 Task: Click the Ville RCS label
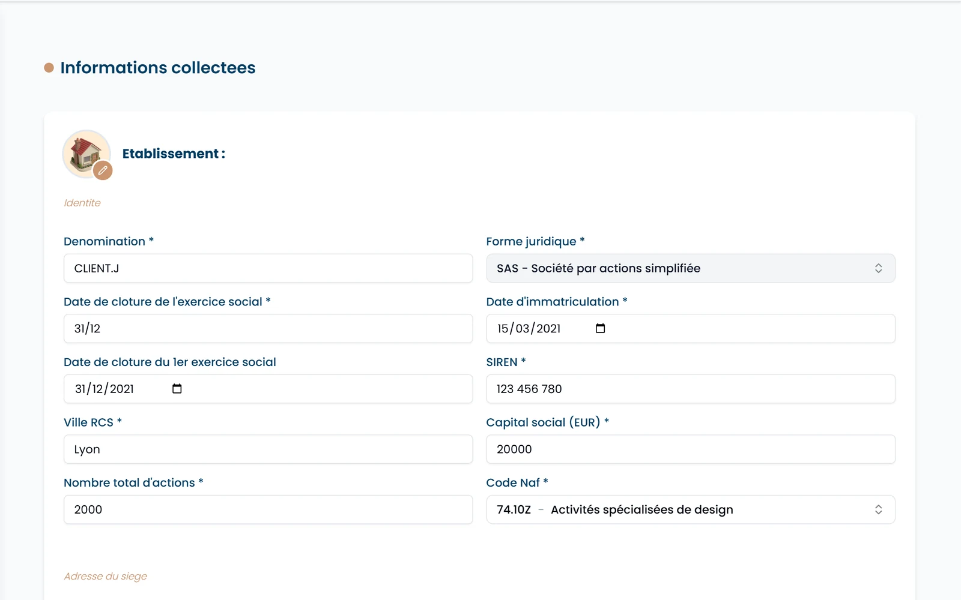coord(92,422)
